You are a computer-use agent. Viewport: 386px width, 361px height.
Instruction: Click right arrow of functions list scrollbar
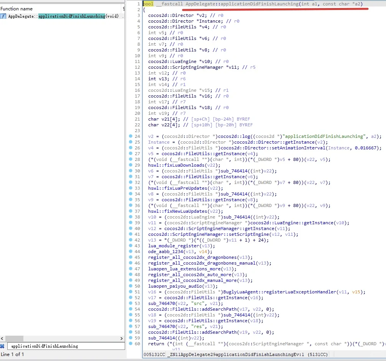click(122, 338)
